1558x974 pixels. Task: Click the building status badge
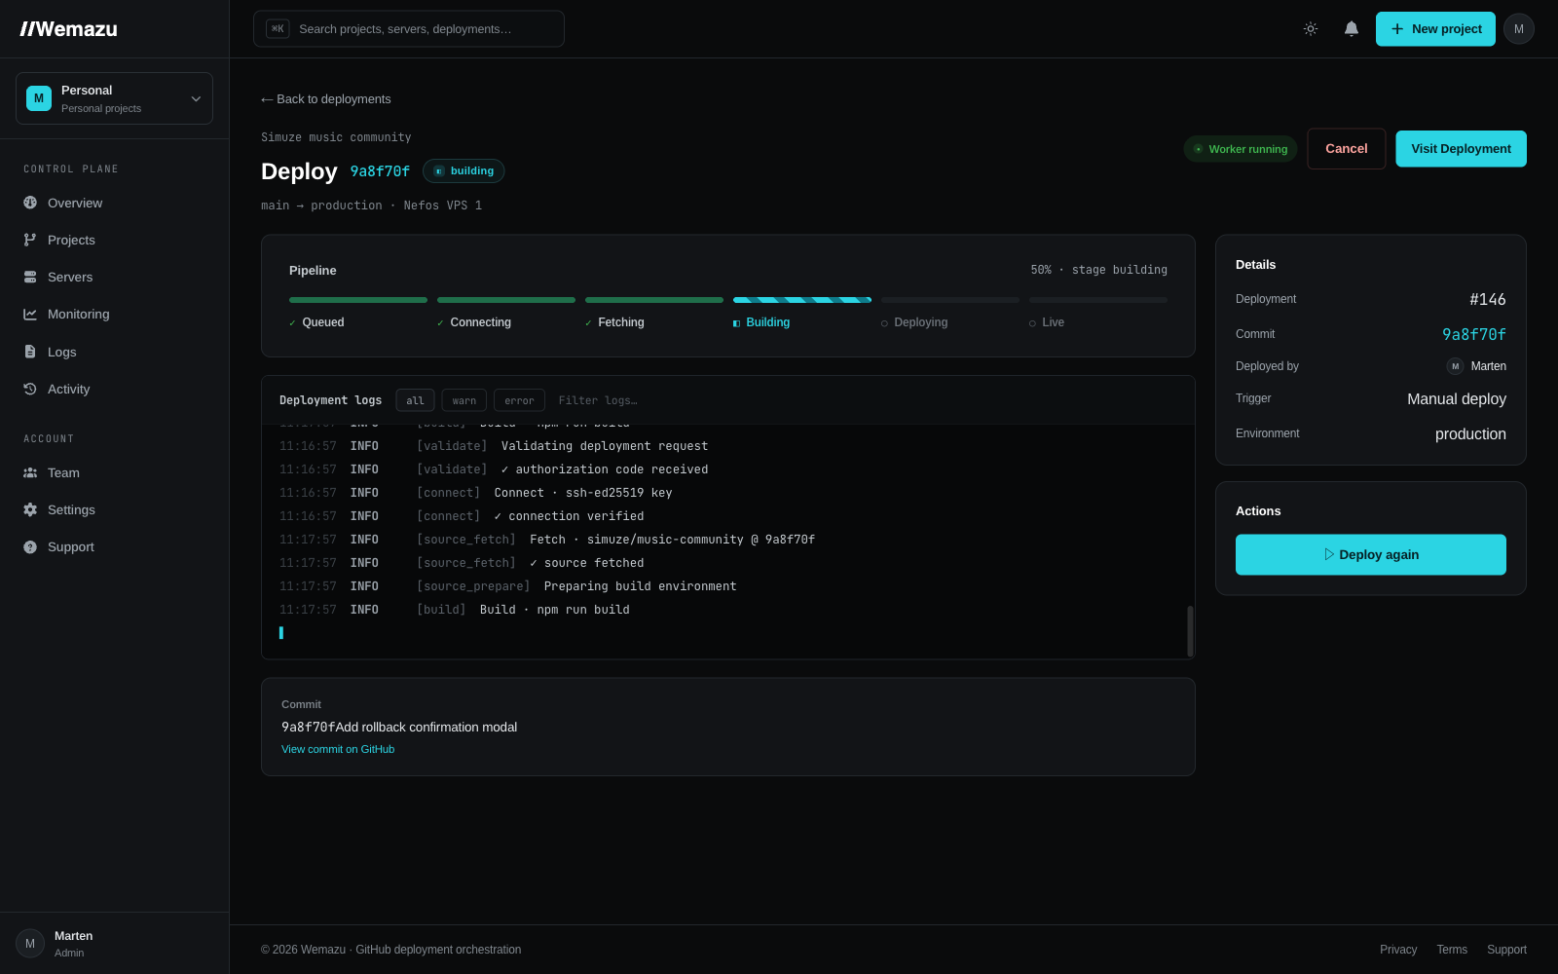click(464, 171)
